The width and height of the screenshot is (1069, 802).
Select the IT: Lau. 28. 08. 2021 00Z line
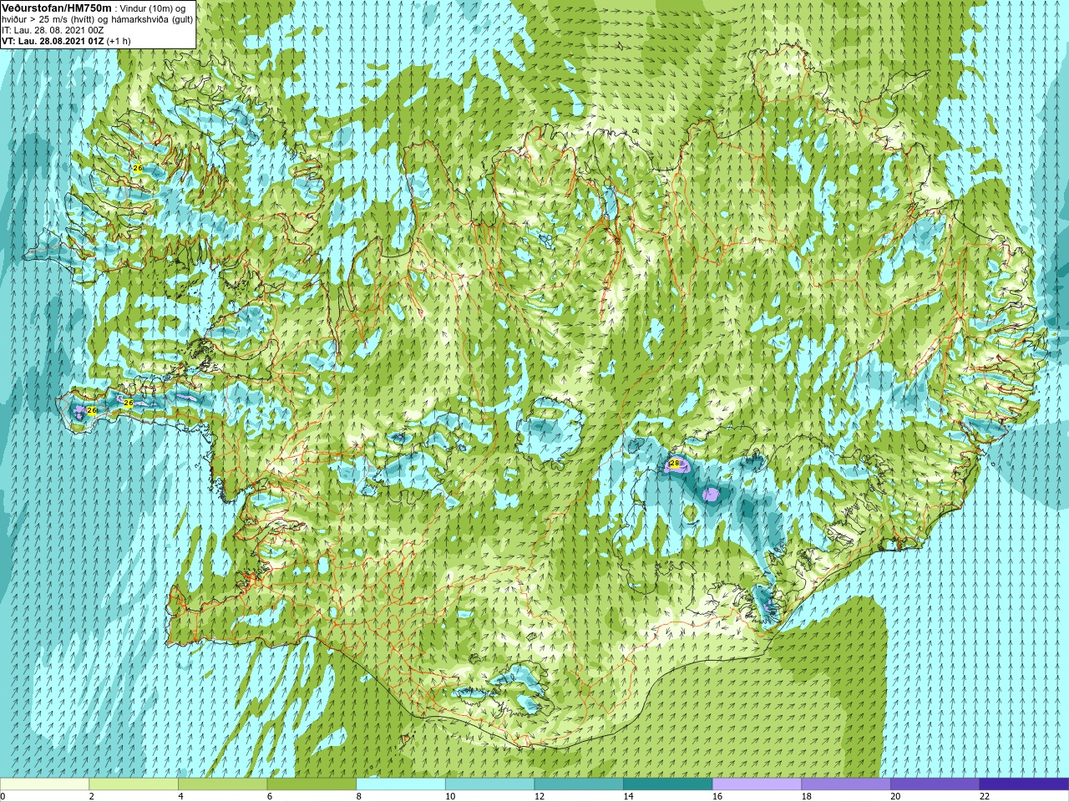[x=53, y=30]
